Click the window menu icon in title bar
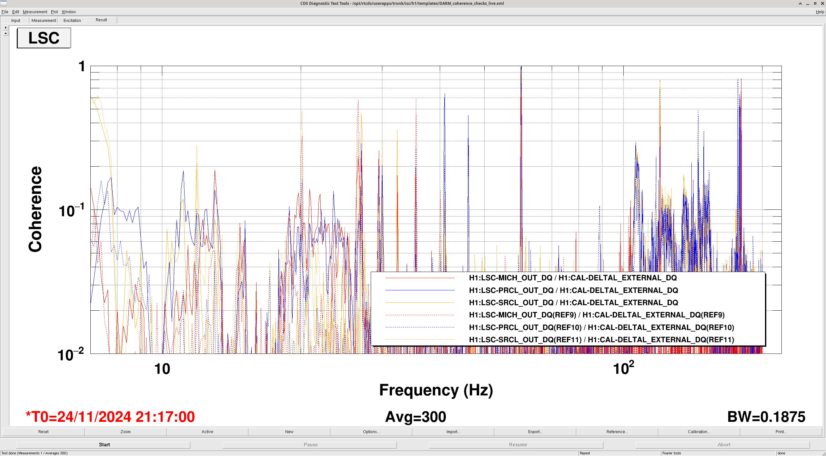Viewport: 826px width, 456px height. tap(4, 3)
